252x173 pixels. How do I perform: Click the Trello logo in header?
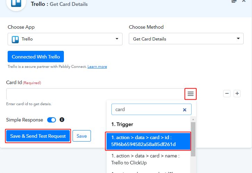[x=16, y=3]
